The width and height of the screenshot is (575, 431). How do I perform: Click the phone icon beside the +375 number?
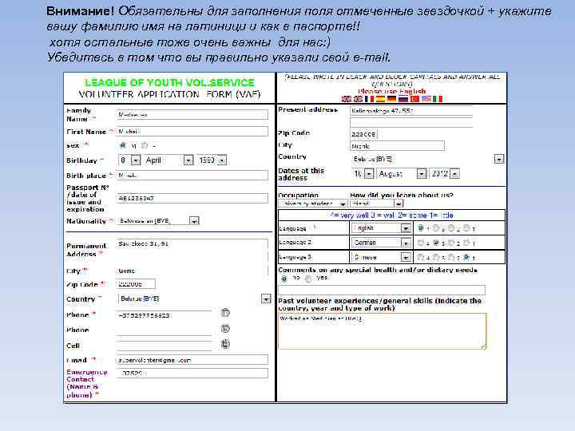coord(225,313)
